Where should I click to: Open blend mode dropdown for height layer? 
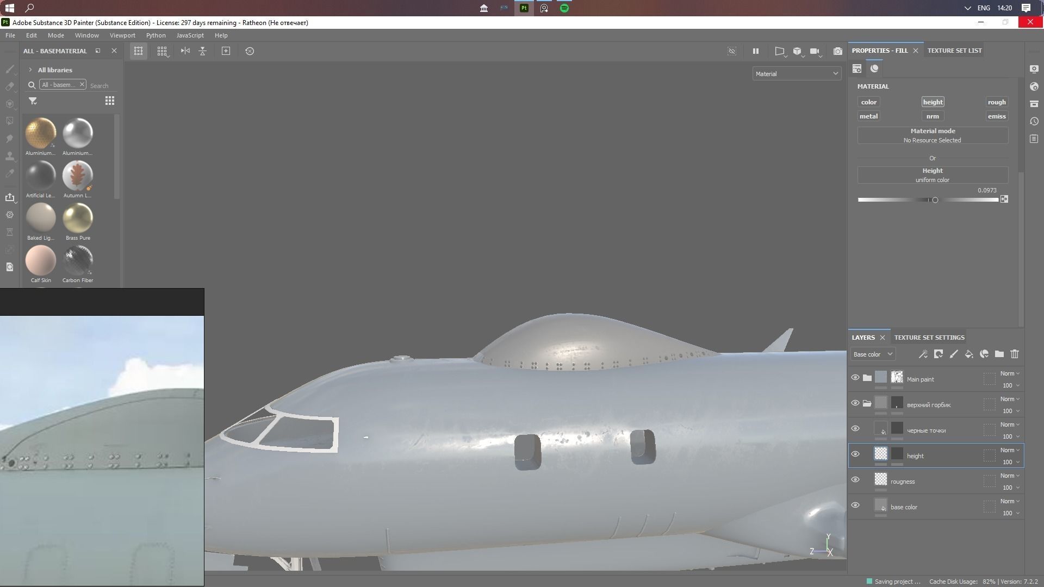pos(1010,451)
